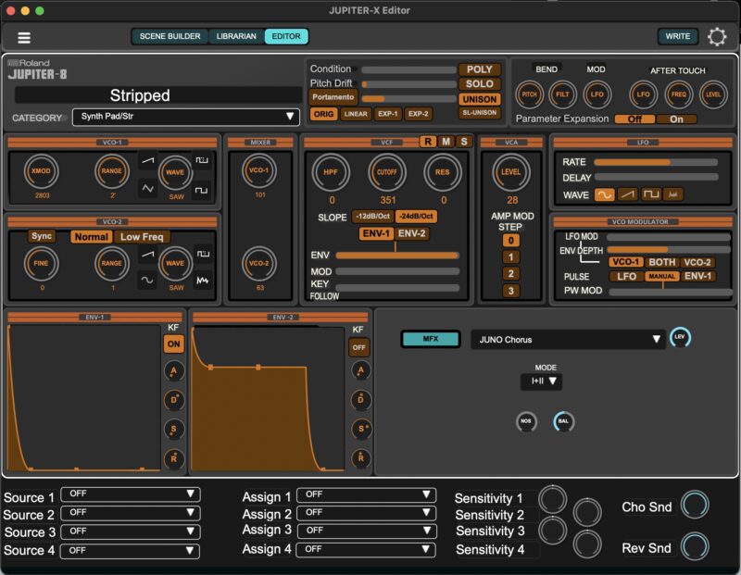Adjust the Pitch Drift slider

click(x=408, y=84)
